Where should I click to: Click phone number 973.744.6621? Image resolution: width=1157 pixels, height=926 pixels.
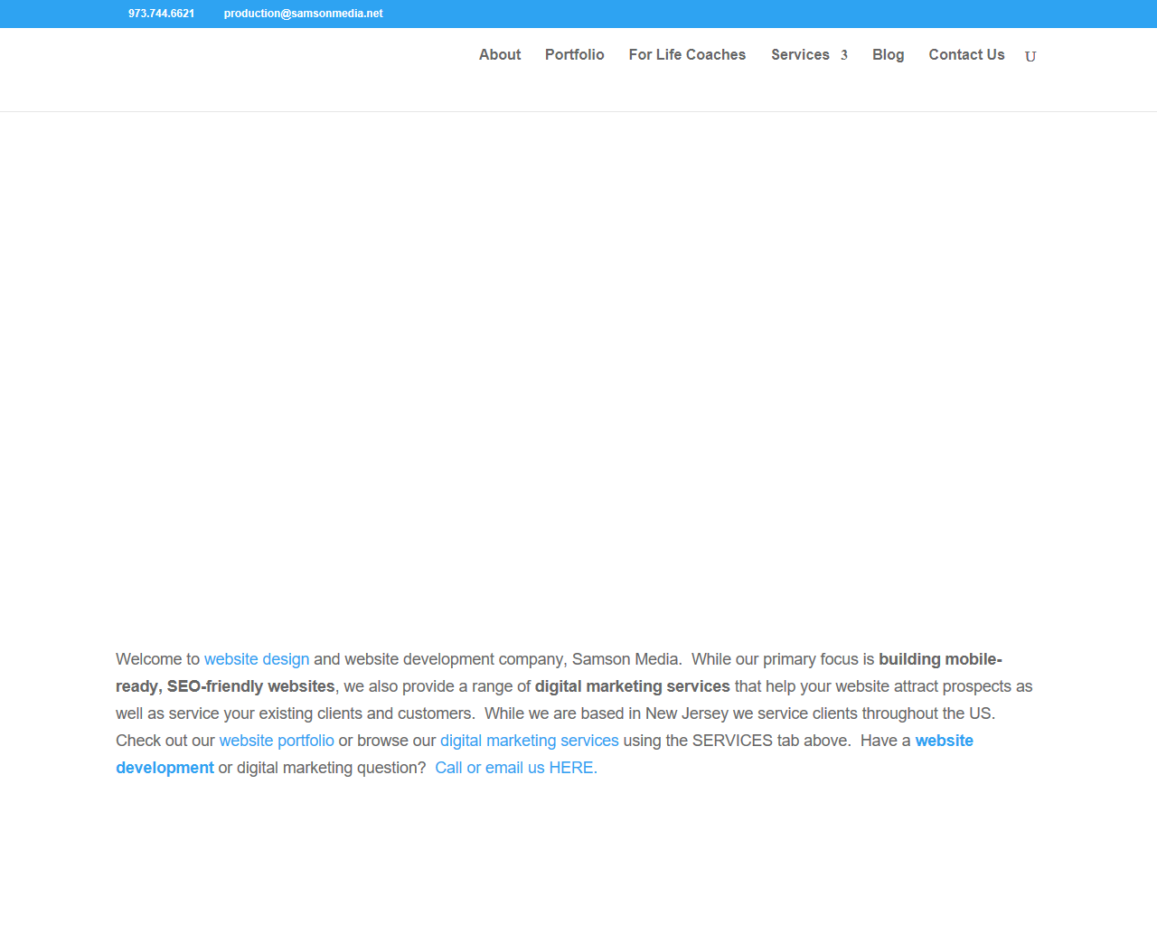pos(161,14)
